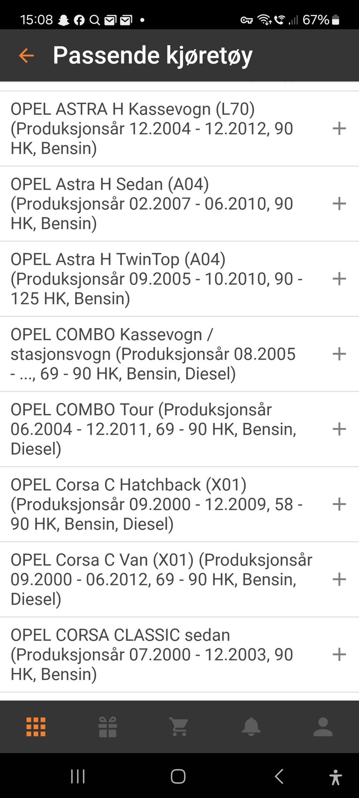Image resolution: width=359 pixels, height=798 pixels.
Task: Expand OPEL CORSA CLASSIC sedan plus
Action: (339, 654)
